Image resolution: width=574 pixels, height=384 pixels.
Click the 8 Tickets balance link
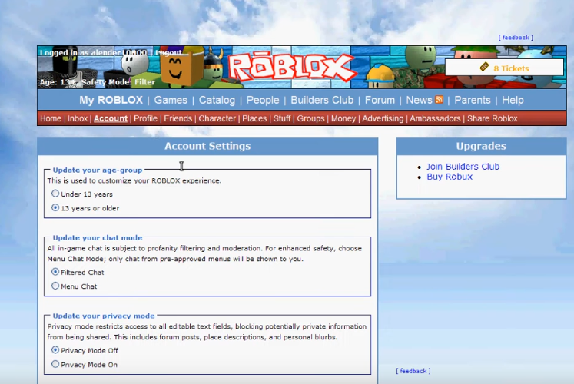[x=511, y=68]
